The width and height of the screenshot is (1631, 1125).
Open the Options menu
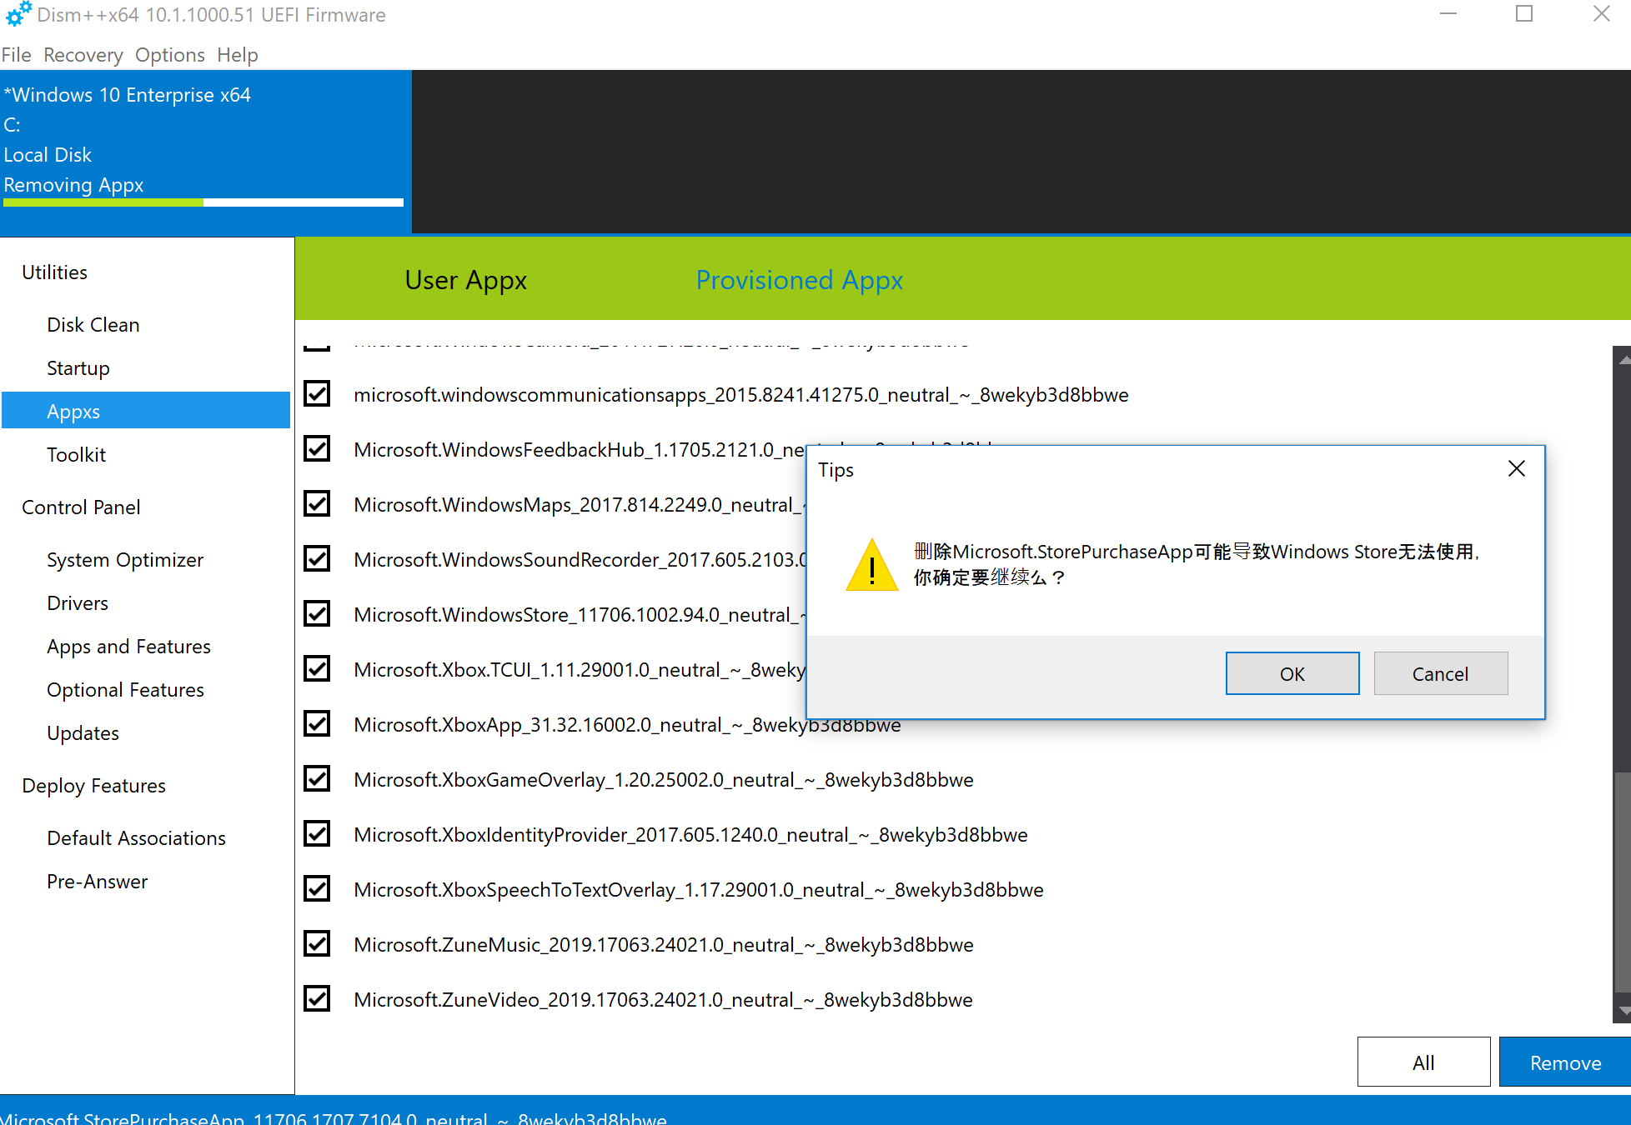[x=169, y=55]
